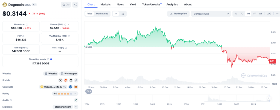The height and width of the screenshot is (110, 280).
Task: Add Dogecoin to watchlist with star button
Action: (x=66, y=5)
